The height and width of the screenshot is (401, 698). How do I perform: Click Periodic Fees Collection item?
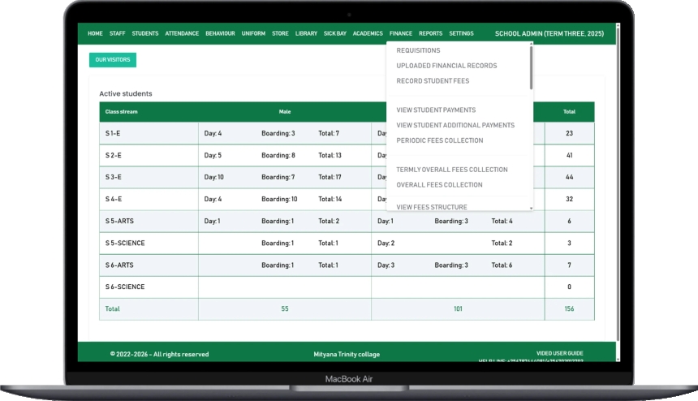[439, 140]
